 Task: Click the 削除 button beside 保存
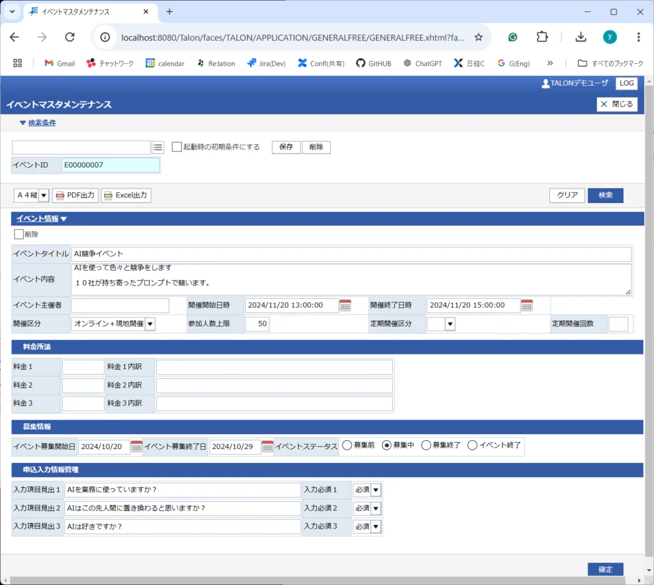point(316,147)
